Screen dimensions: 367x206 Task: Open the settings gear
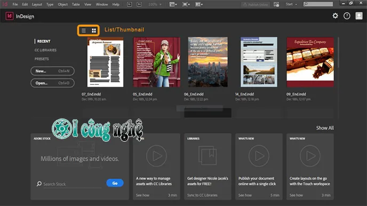335,15
